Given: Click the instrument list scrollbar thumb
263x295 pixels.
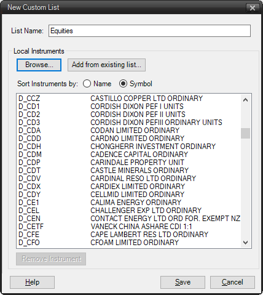Looking at the screenshot, I should pos(245,134).
